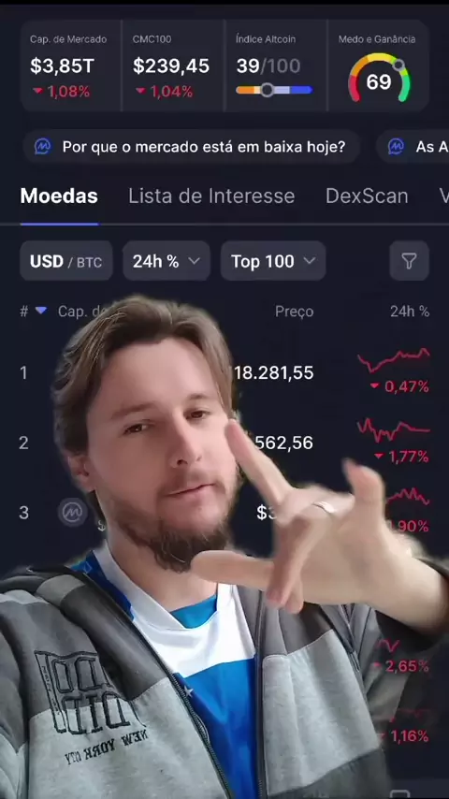Select the Moedas tab
This screenshot has width=449, height=799.
(x=59, y=196)
